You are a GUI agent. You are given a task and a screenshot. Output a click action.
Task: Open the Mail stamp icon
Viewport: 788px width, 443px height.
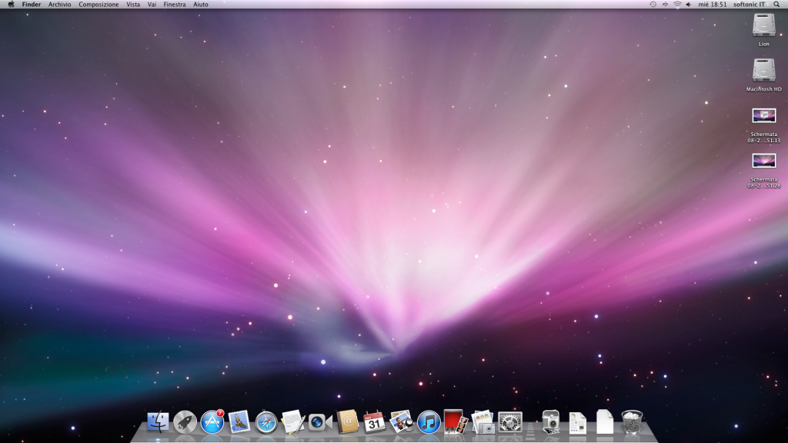click(239, 421)
